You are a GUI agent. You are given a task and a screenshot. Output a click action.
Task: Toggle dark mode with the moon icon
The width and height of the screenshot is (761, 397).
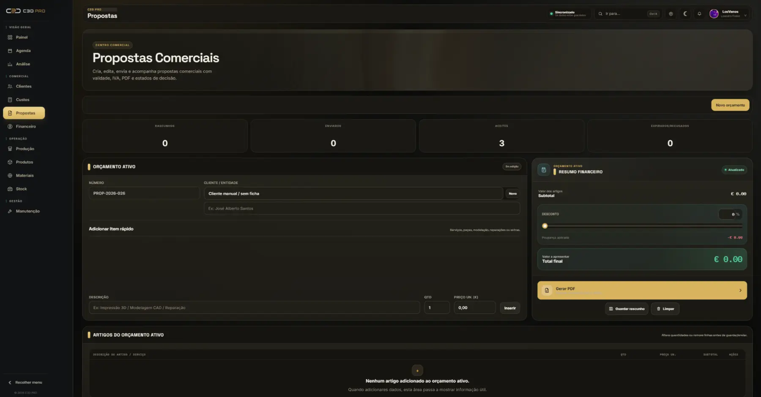(x=685, y=14)
